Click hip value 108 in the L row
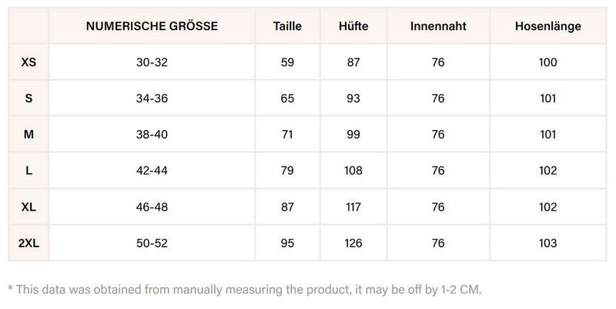 tap(353, 170)
